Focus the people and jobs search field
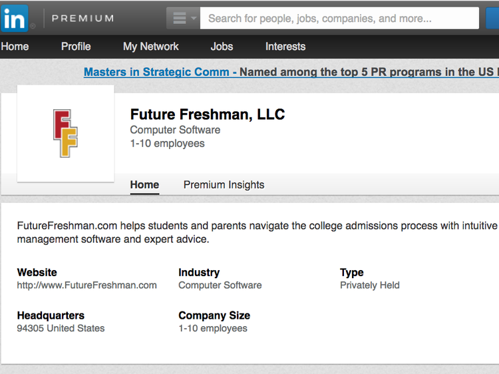Viewport: 499px width, 374px height. [x=339, y=19]
